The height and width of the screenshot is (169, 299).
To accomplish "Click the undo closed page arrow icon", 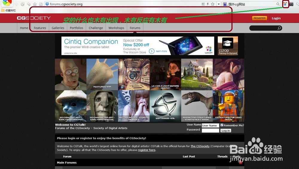I will point(29,4).
